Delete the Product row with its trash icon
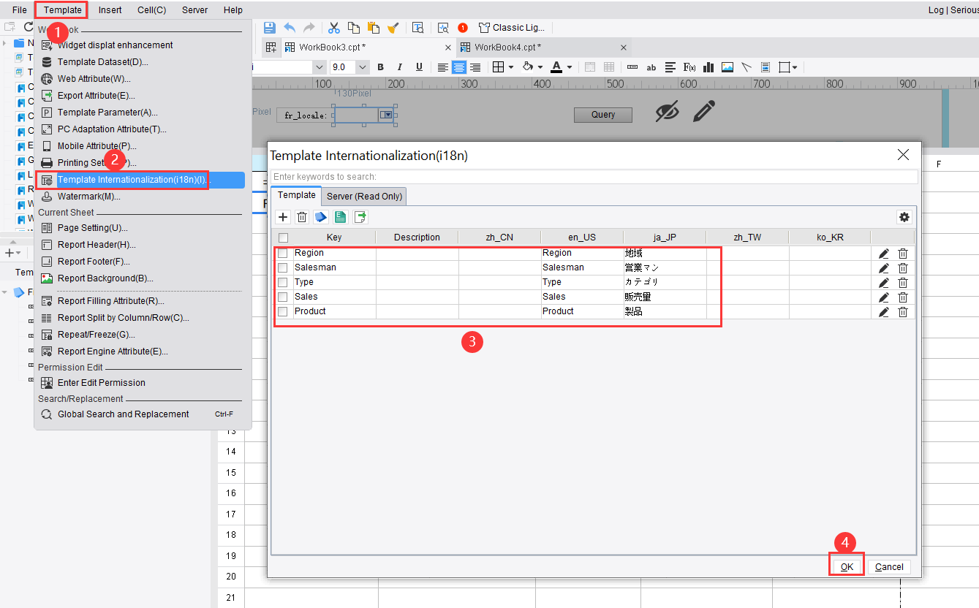 tap(903, 311)
